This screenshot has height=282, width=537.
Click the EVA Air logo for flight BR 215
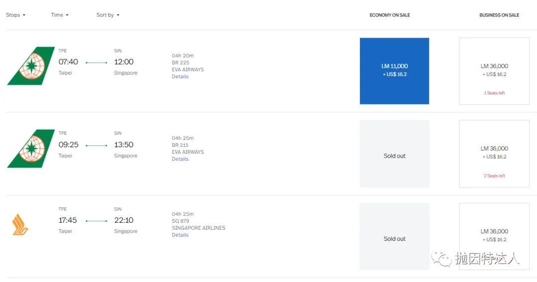pyautogui.click(x=31, y=148)
